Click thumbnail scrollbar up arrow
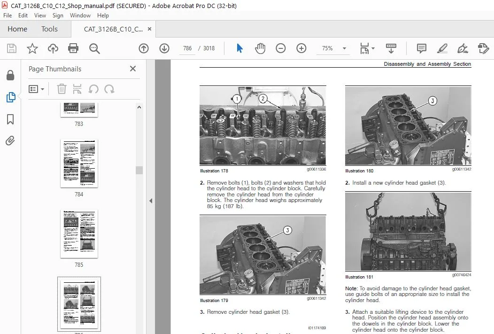 pos(139,107)
